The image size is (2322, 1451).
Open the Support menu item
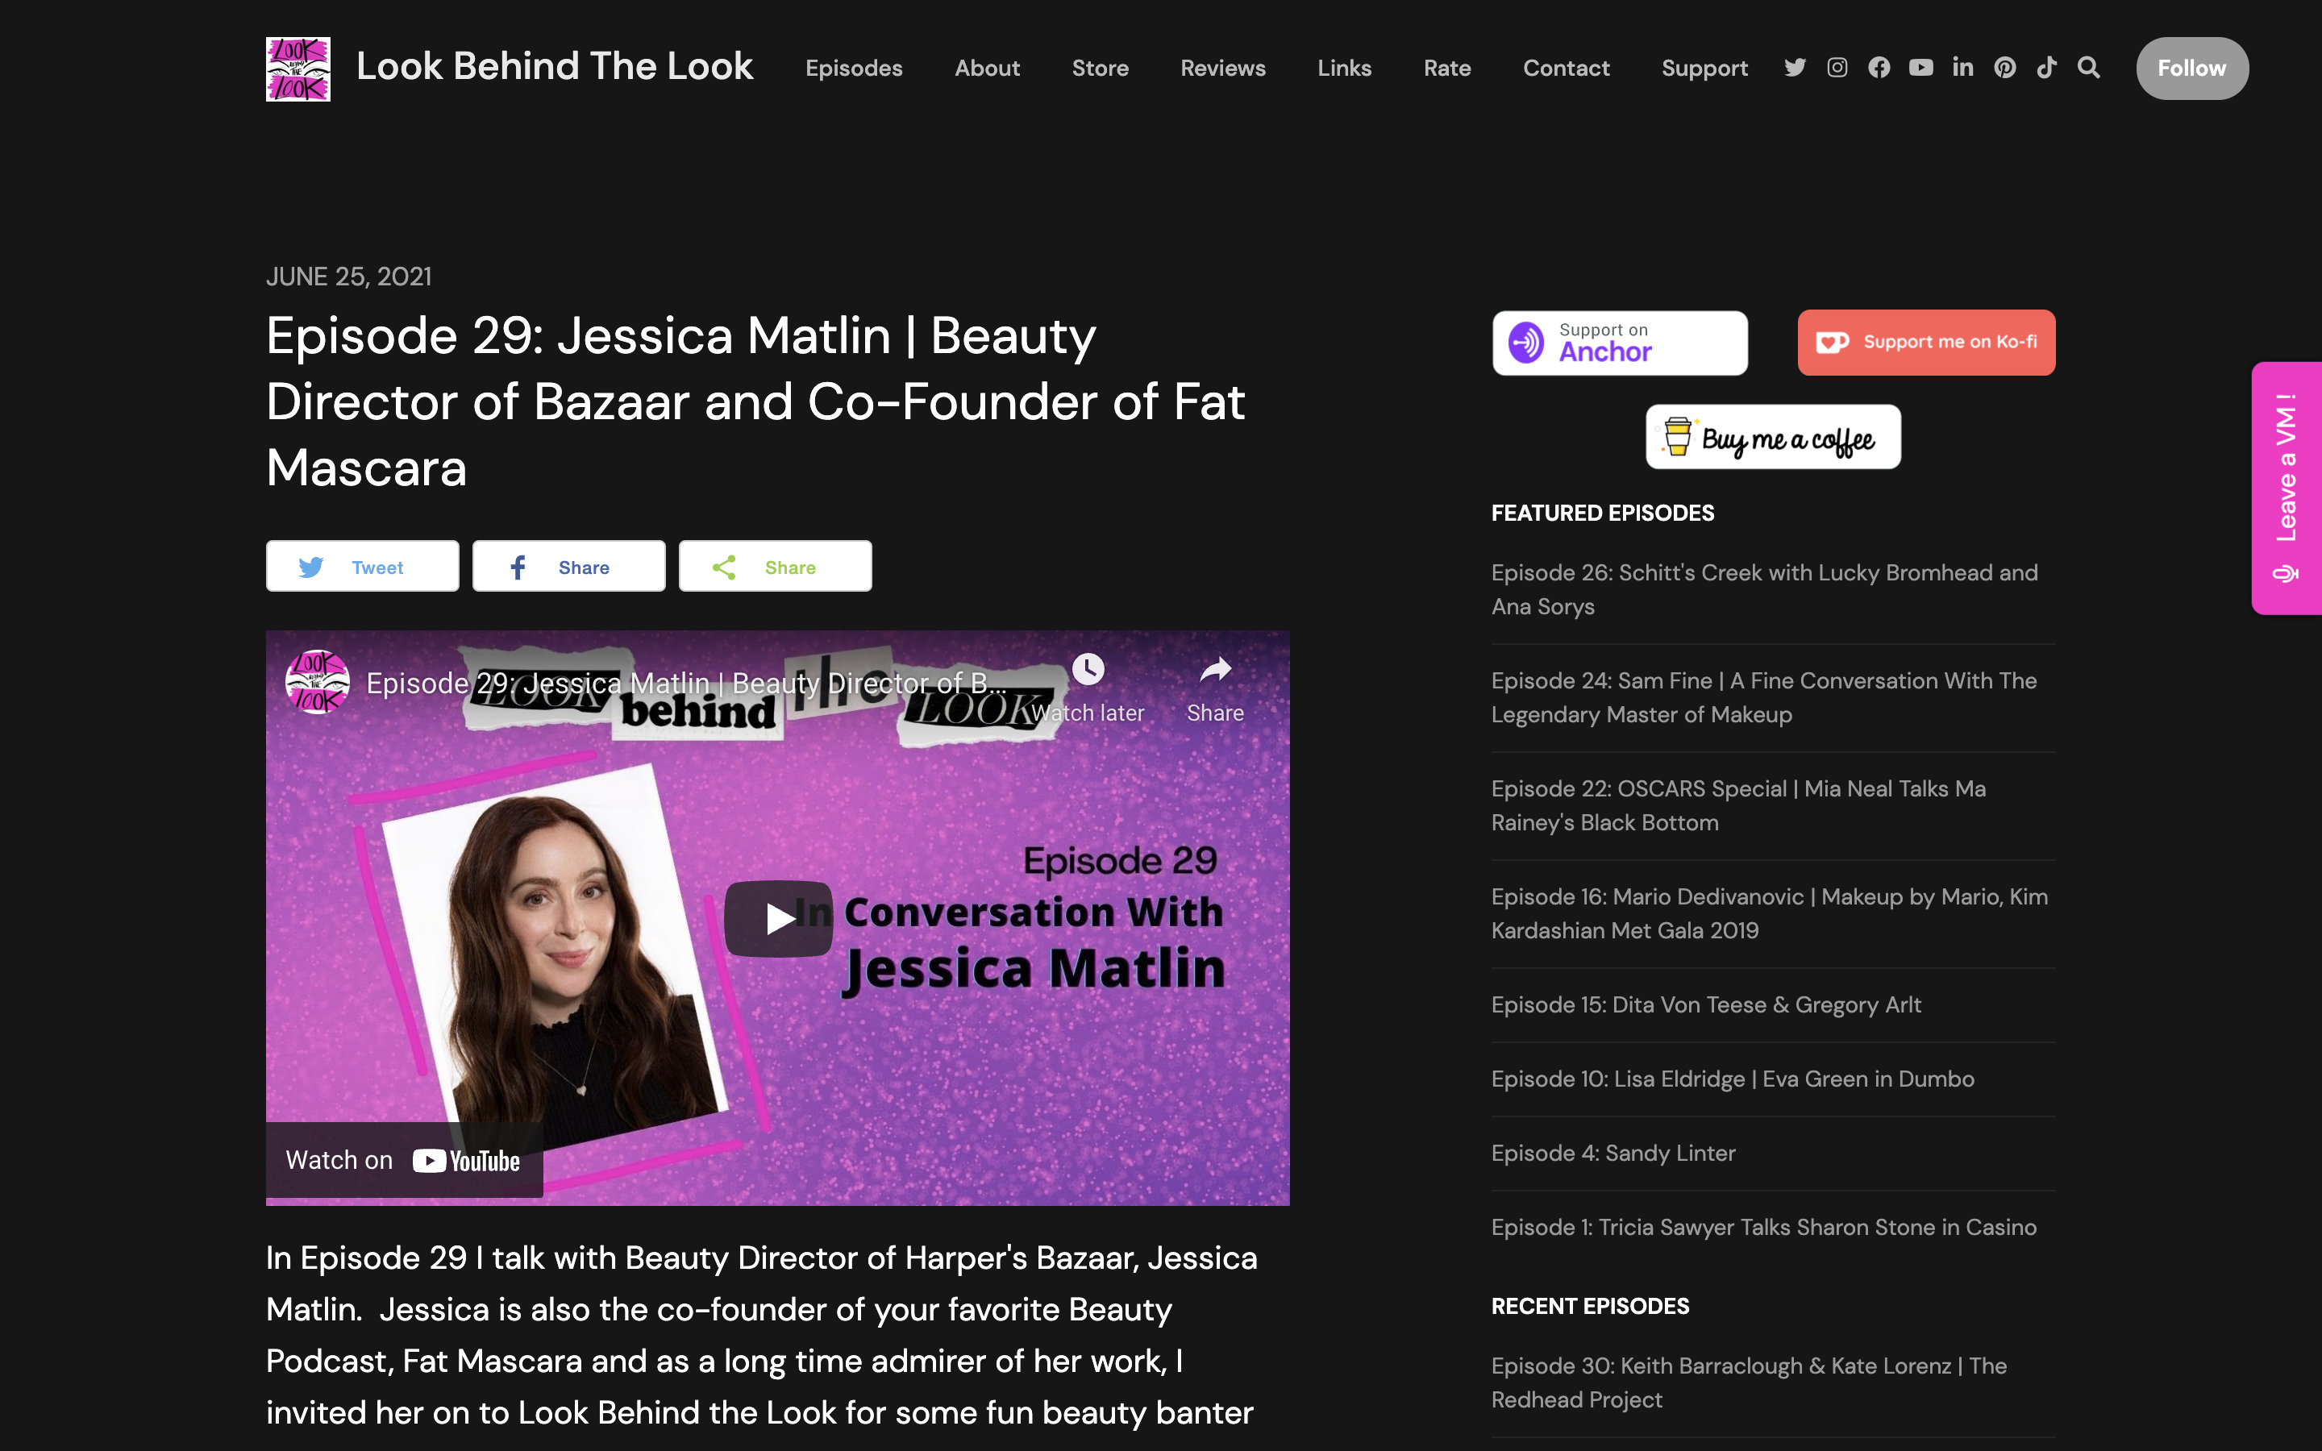click(1704, 69)
